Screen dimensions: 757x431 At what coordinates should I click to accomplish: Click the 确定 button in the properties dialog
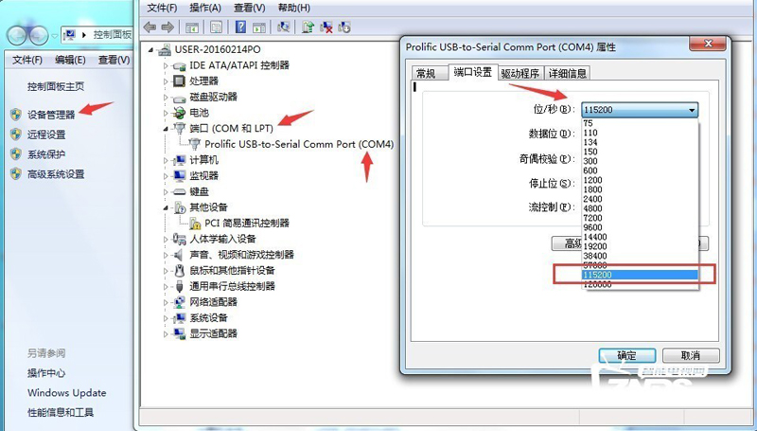pyautogui.click(x=627, y=355)
